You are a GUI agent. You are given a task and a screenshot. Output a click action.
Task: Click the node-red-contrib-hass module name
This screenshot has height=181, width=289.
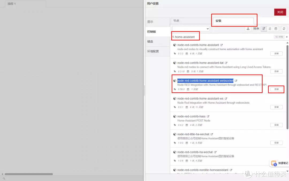coord(191,116)
